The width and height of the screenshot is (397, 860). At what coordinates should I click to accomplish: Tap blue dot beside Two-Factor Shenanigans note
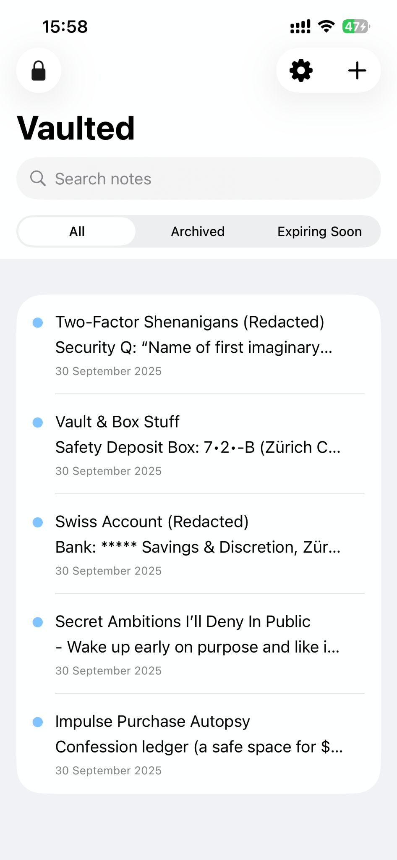click(38, 322)
